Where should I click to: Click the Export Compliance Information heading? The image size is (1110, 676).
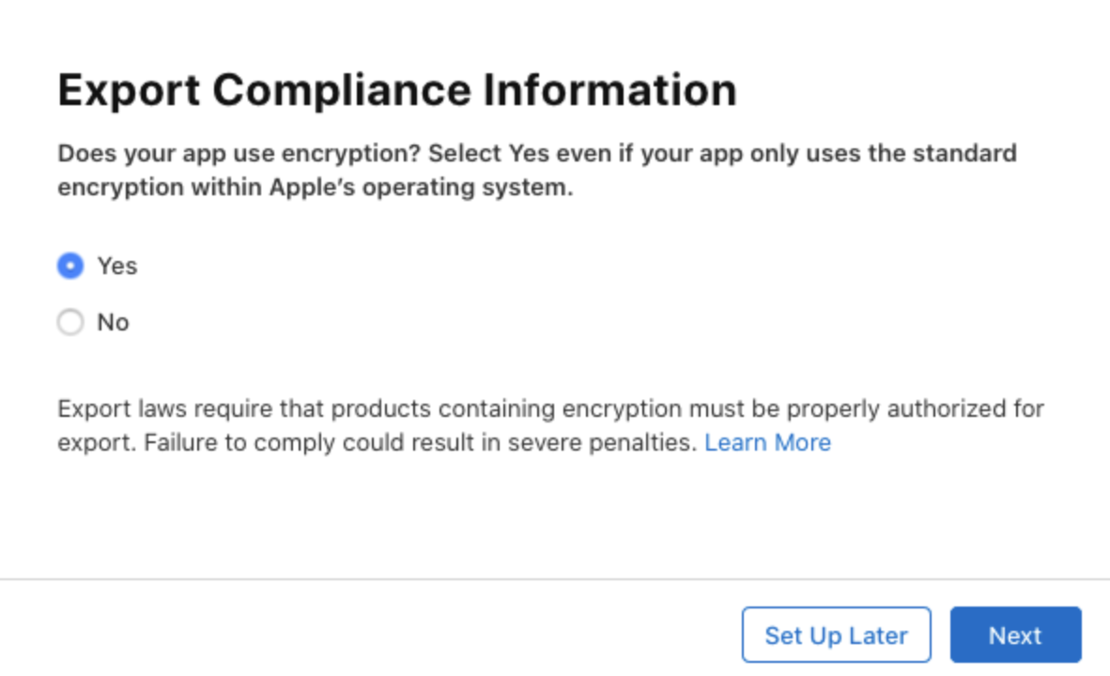coord(396,91)
